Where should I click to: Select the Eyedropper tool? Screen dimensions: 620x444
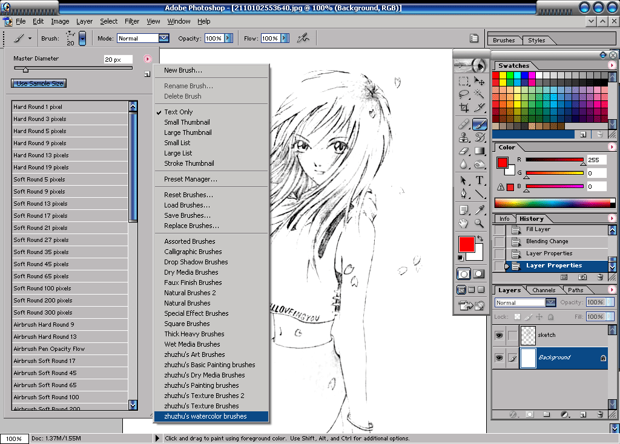(480, 210)
